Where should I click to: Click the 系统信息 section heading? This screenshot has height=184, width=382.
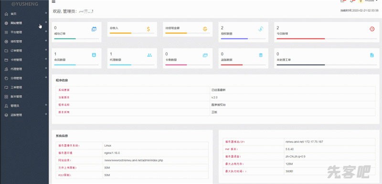tap(62, 136)
